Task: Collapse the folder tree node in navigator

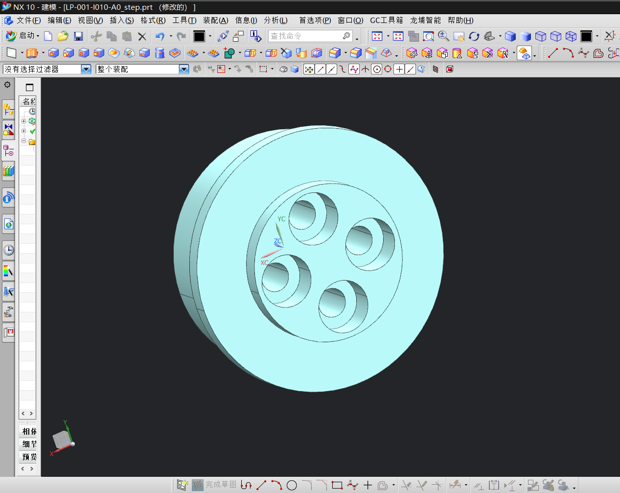Action: pyautogui.click(x=23, y=141)
